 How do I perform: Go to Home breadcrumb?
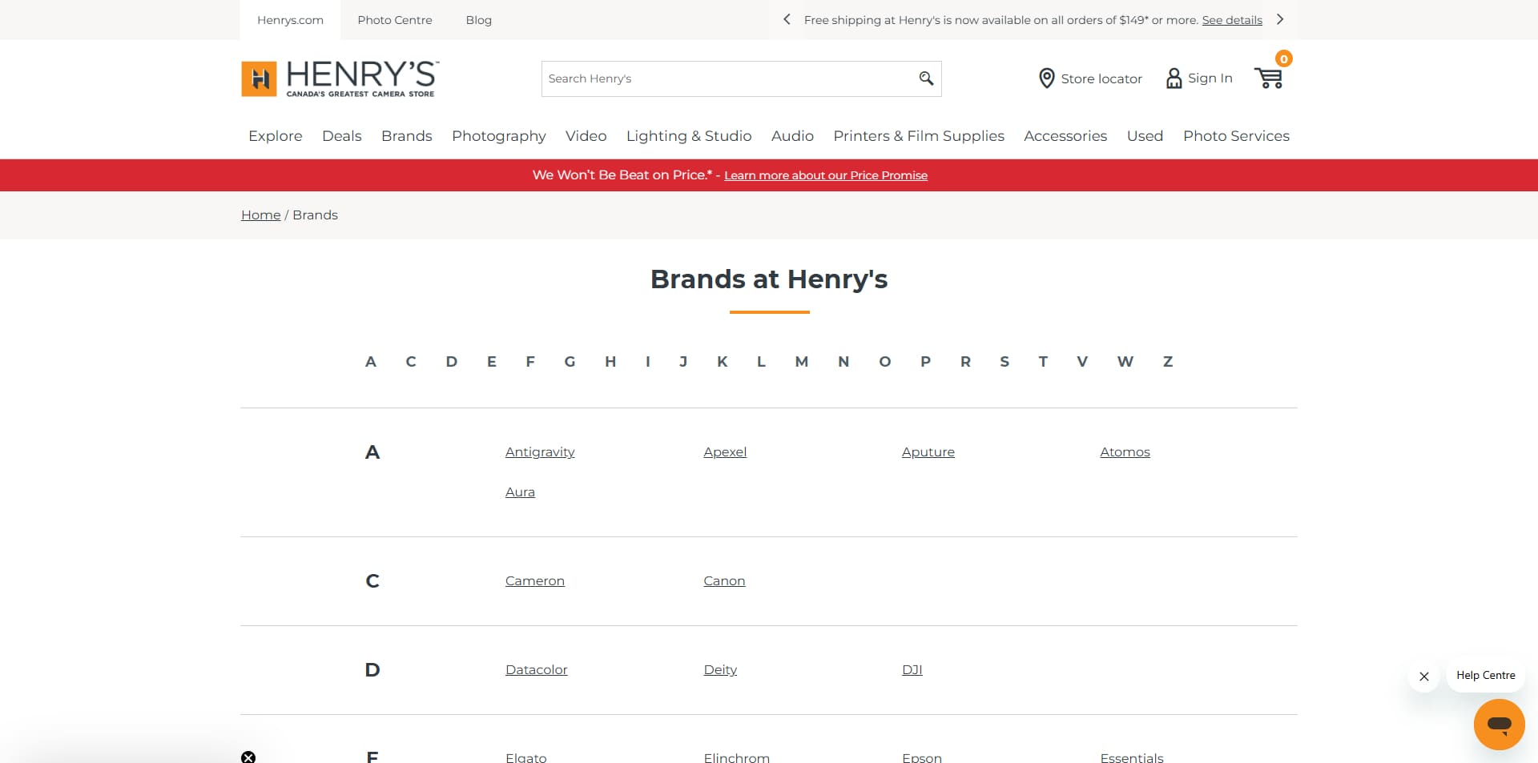point(261,215)
